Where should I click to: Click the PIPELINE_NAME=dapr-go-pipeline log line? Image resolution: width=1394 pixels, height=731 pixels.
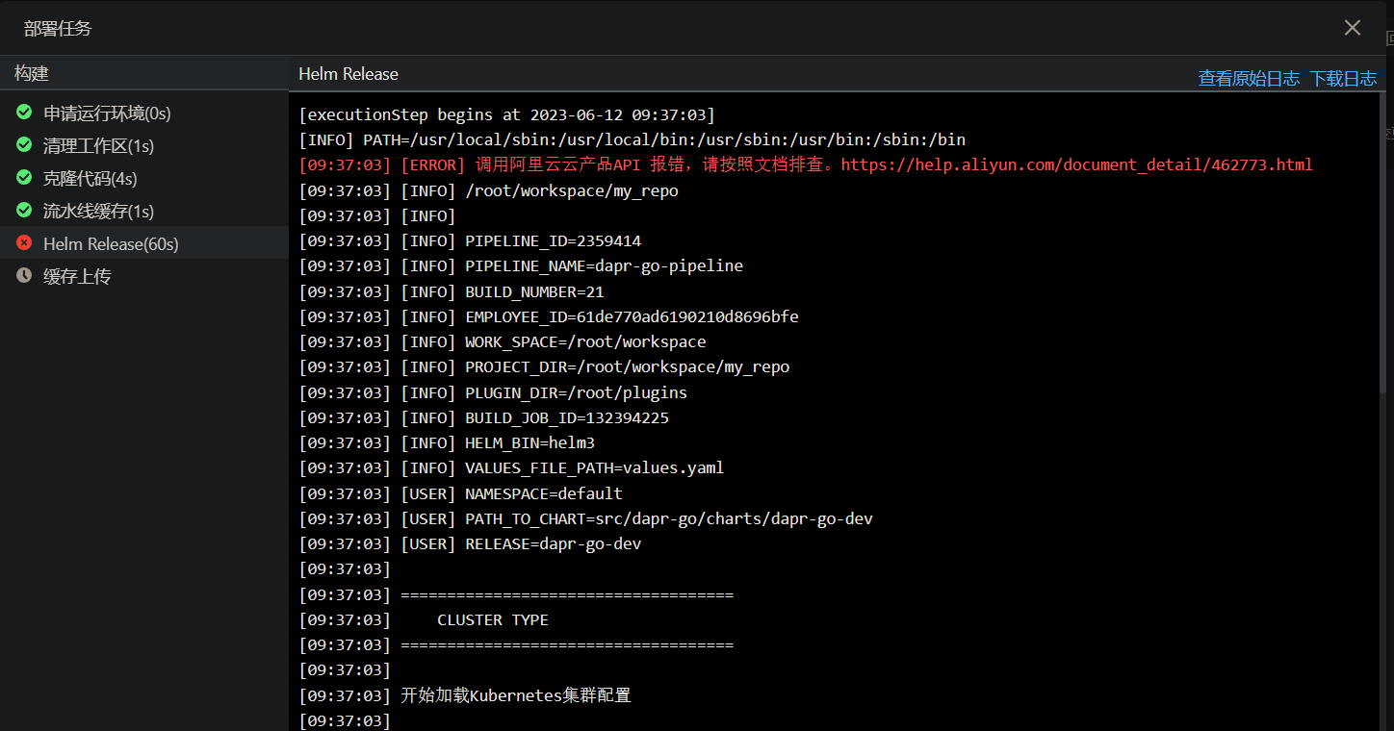[x=604, y=266]
